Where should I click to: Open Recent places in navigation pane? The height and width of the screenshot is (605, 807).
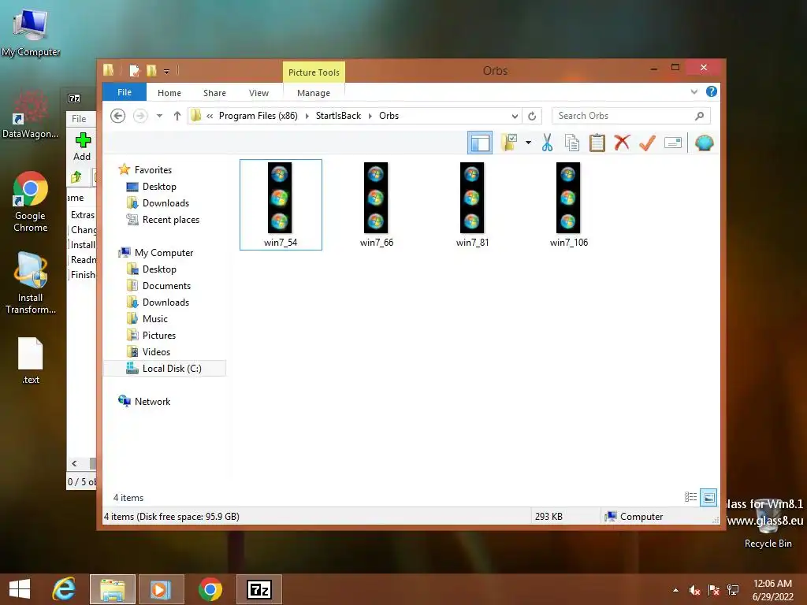(x=170, y=220)
